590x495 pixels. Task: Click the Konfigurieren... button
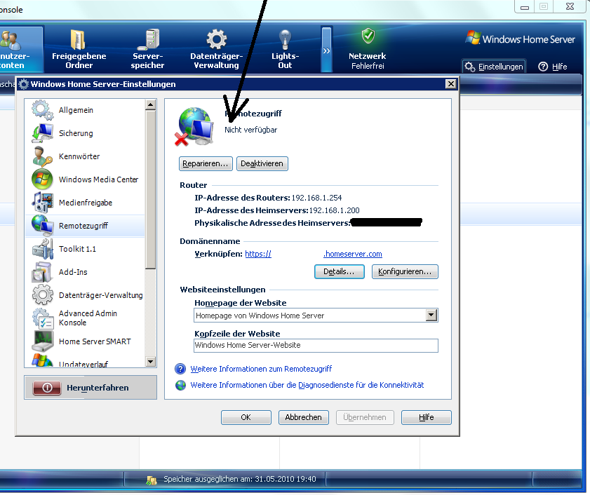[x=405, y=271]
